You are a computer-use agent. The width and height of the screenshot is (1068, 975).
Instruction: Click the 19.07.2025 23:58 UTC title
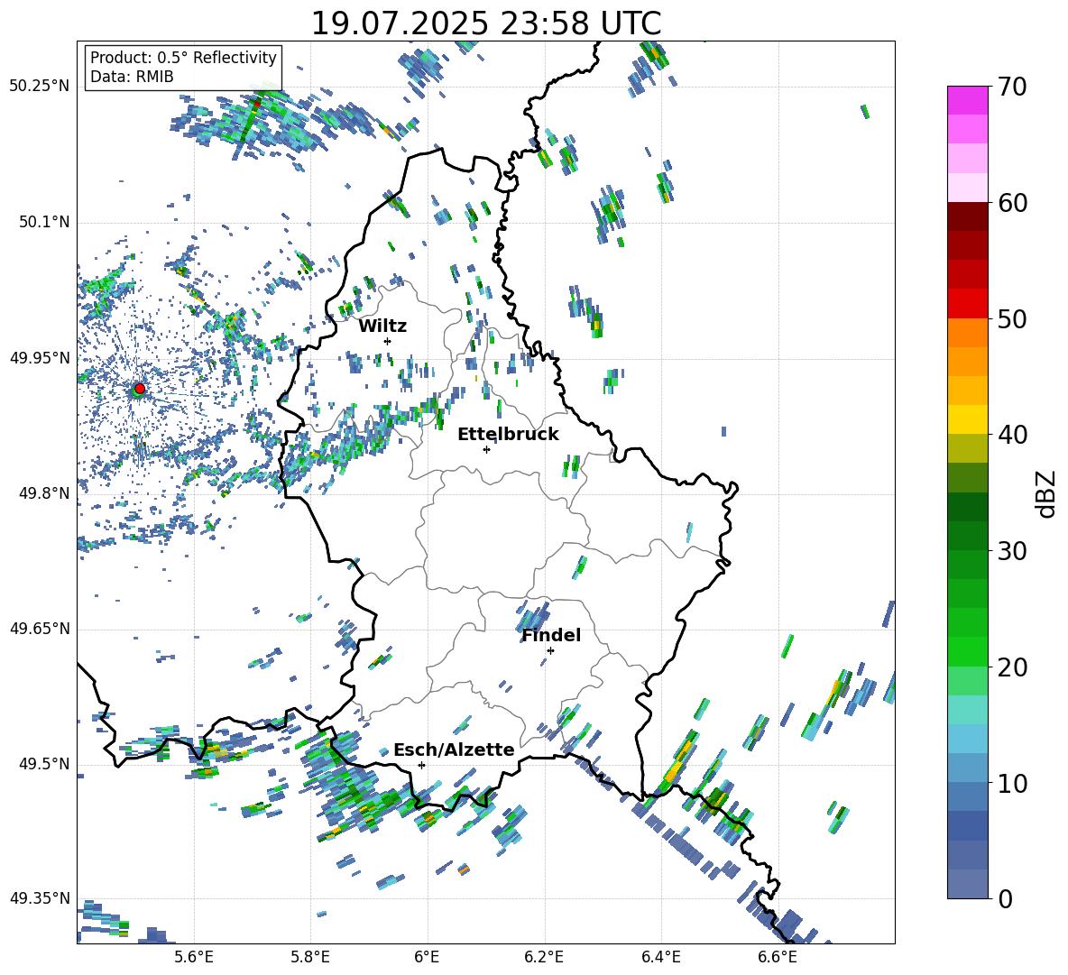486,23
